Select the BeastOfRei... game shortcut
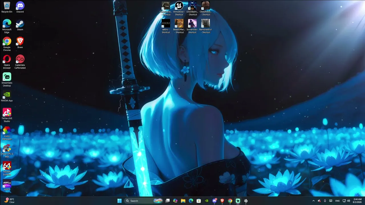365x205 pixels. tap(179, 26)
